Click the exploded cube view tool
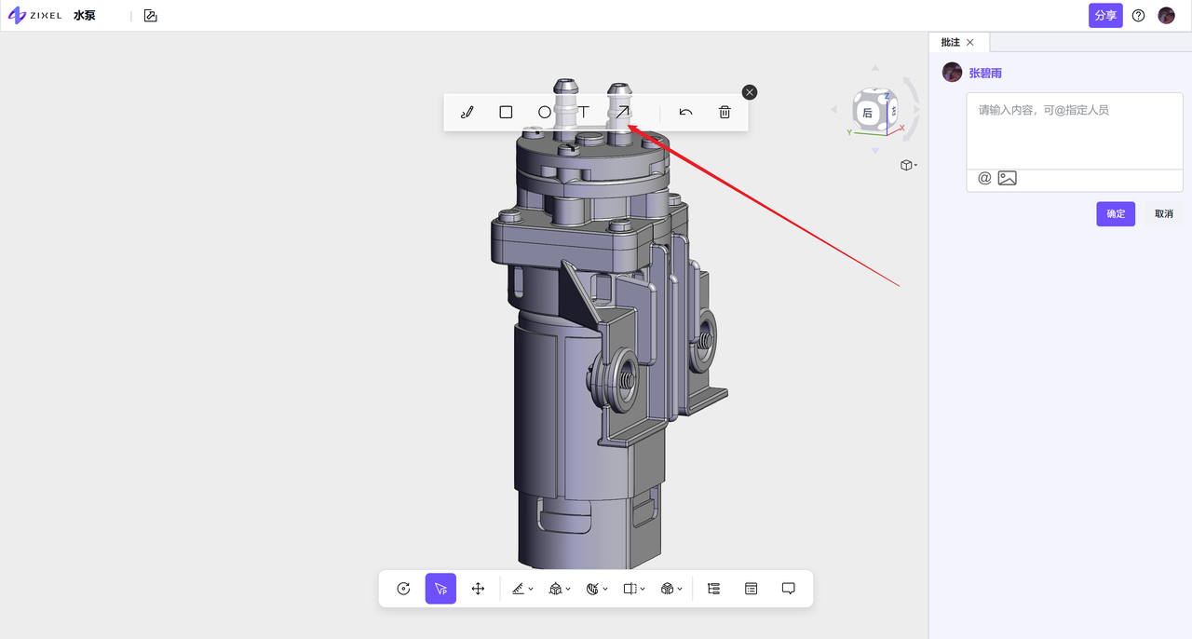This screenshot has width=1192, height=639. (668, 589)
